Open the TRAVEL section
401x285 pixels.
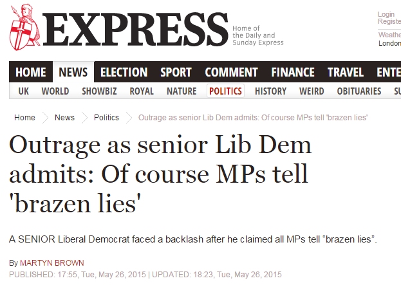point(346,72)
